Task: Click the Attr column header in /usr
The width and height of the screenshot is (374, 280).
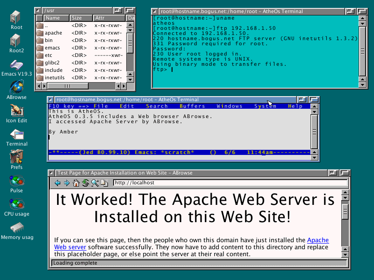Action: tap(109, 18)
